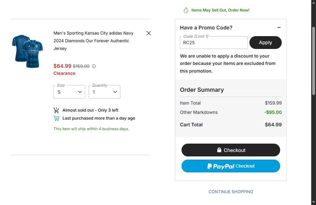
Task: Click the PayPal logo on the blue button
Action: point(221,166)
